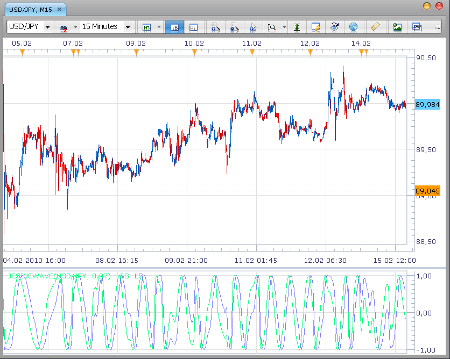Image resolution: width=450 pixels, height=359 pixels.
Task: Toggle the eye visibility icon in toolbar
Action: (334, 27)
